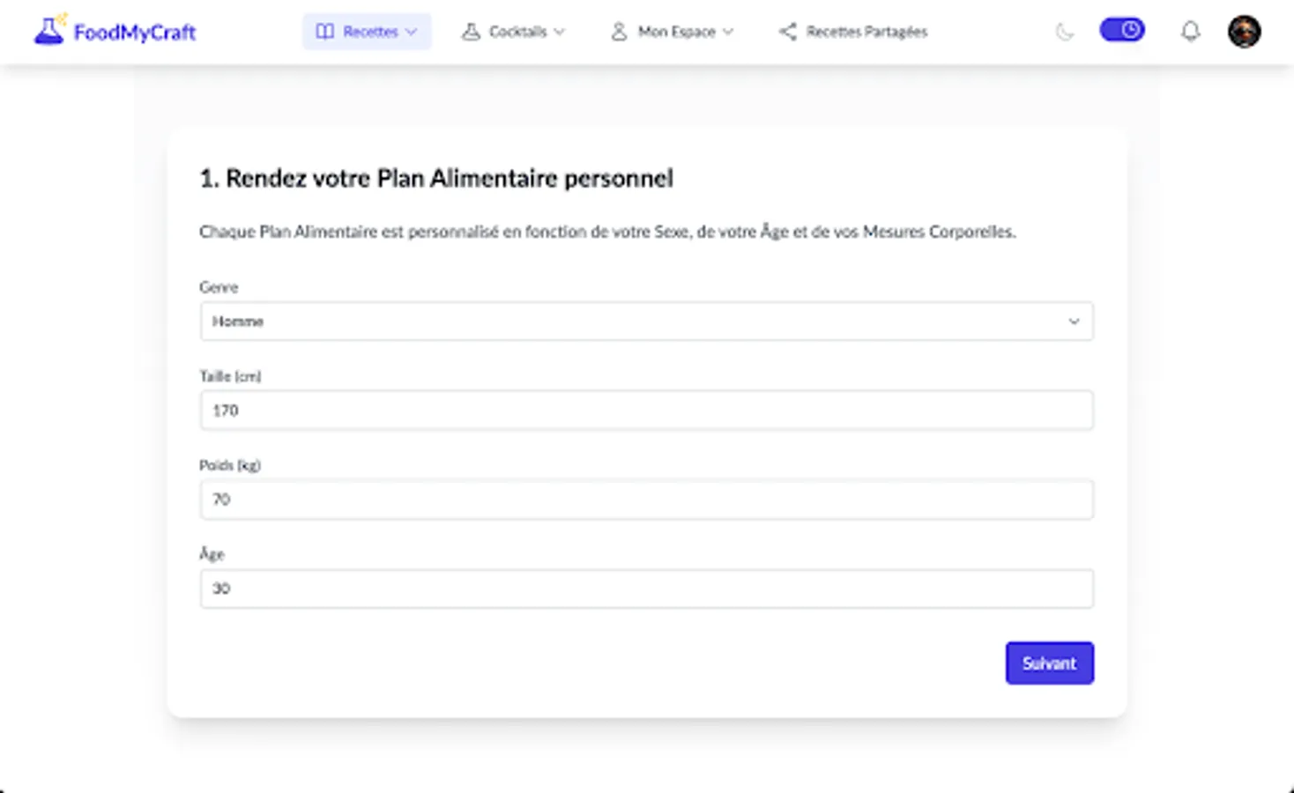
Task: Toggle the blue clock switch
Action: tap(1121, 30)
